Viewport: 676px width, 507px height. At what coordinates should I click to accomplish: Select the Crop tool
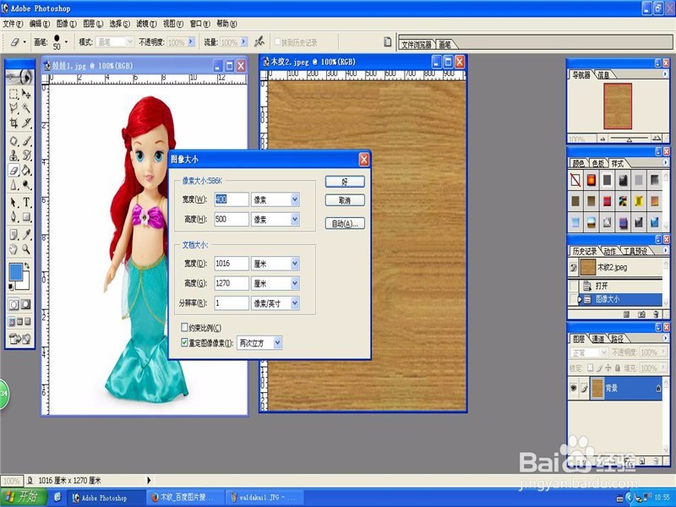[14, 123]
